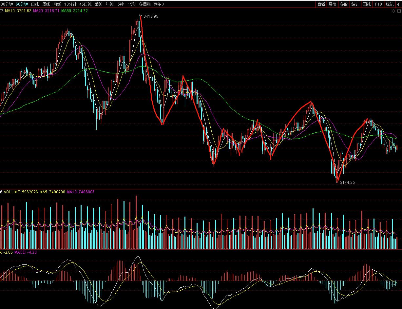Viewport: 402px width, 309px height.
Task: Open the 直播 live button
Action: click(321, 4)
